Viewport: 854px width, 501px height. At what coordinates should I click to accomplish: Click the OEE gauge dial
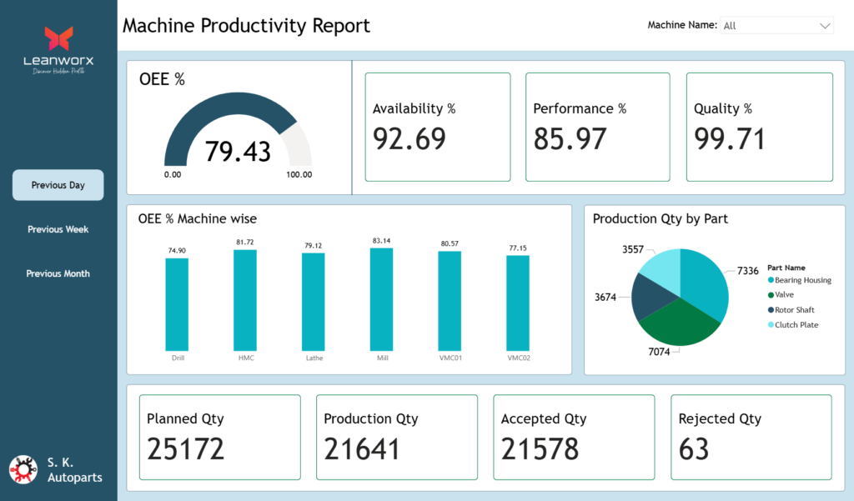tap(238, 133)
